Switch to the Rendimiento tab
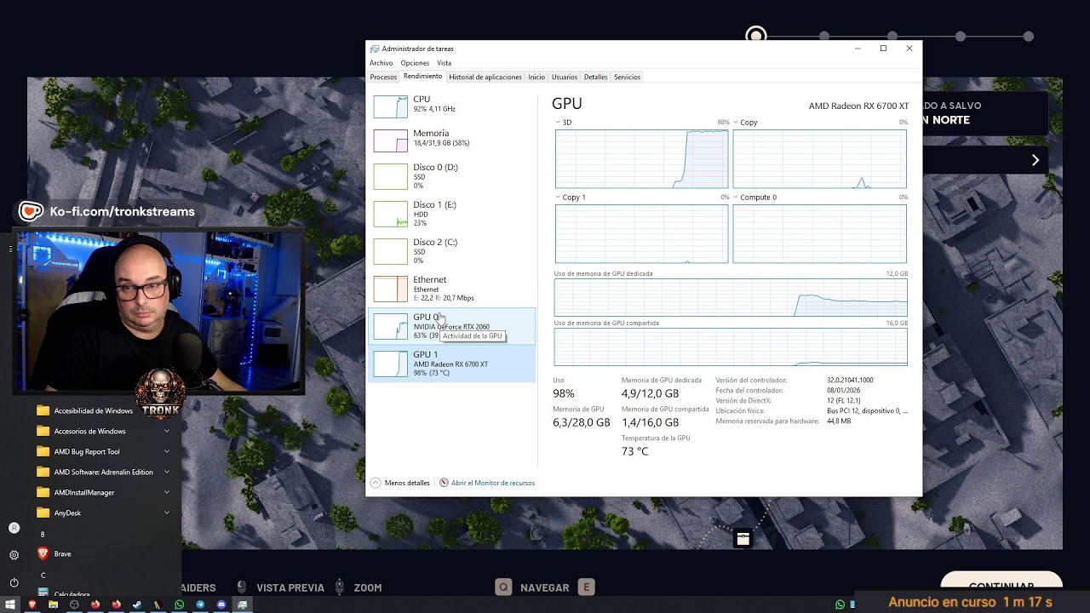 tap(422, 77)
